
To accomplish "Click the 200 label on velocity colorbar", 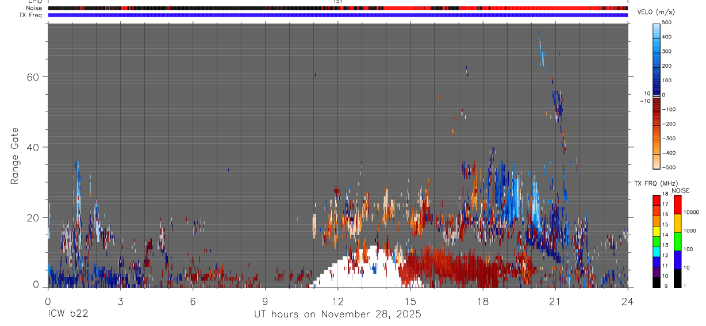I will pyautogui.click(x=667, y=66).
